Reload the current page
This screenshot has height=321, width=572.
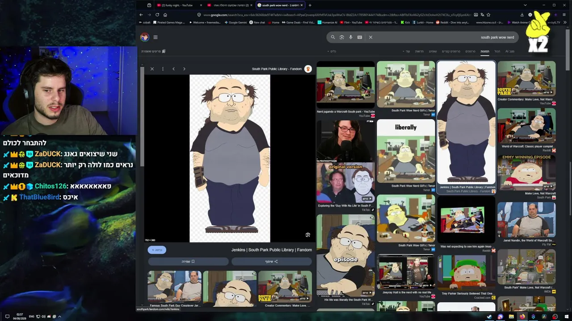tap(157, 15)
